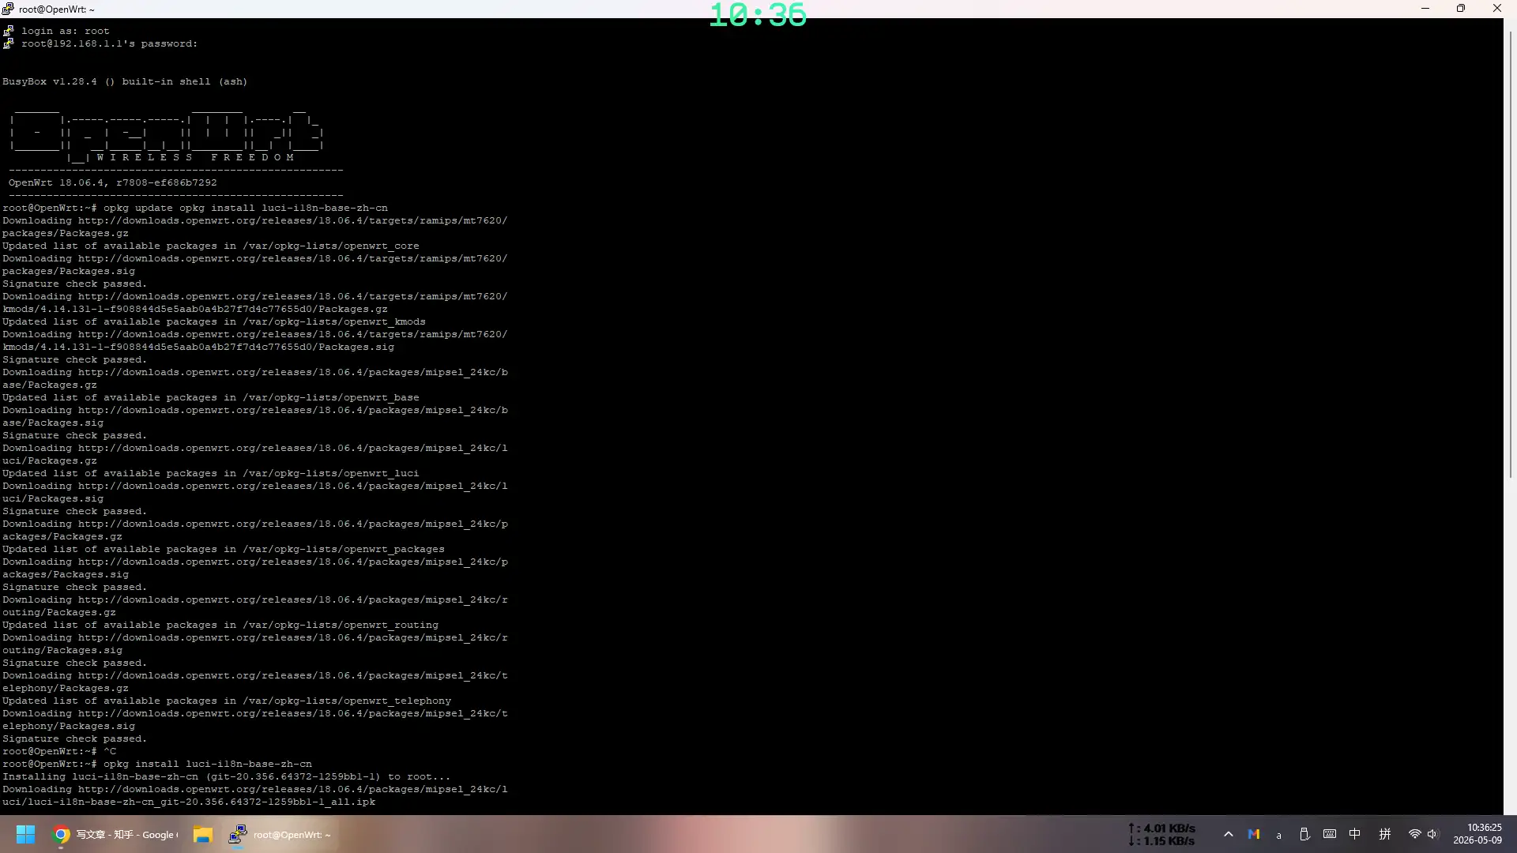Image resolution: width=1517 pixels, height=853 pixels.
Task: Click the line mentioning openwrt_routing package list
Action: [x=220, y=625]
